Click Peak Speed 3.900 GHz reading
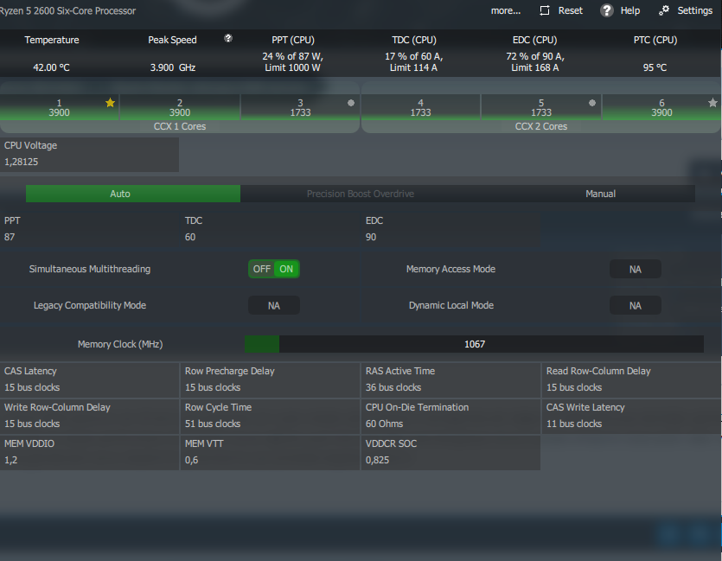Viewport: 722px width, 561px height. [173, 67]
